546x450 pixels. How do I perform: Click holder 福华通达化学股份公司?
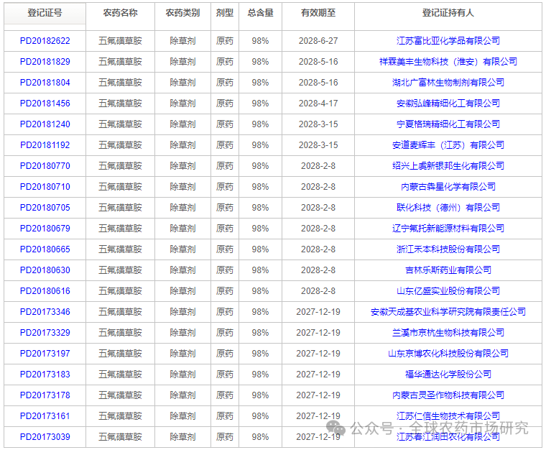point(448,375)
